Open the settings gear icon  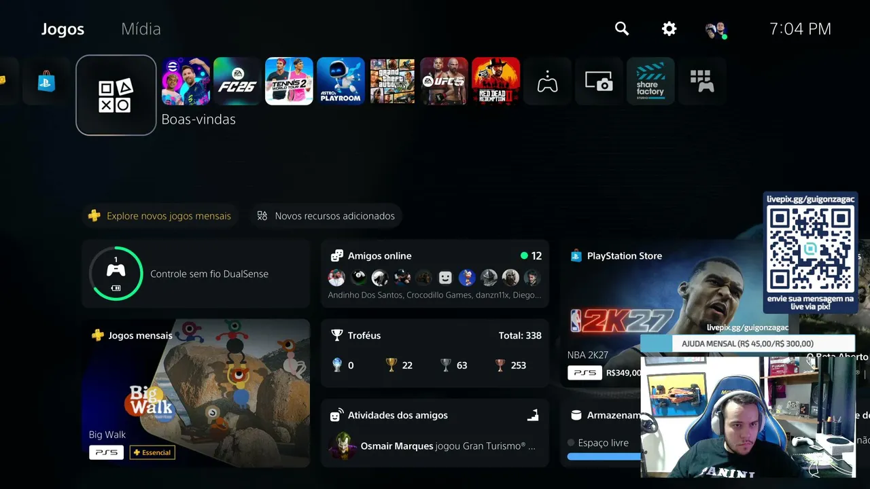[669, 29]
